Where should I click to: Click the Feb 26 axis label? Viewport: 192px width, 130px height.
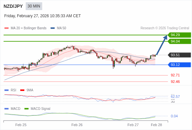point(77,125)
